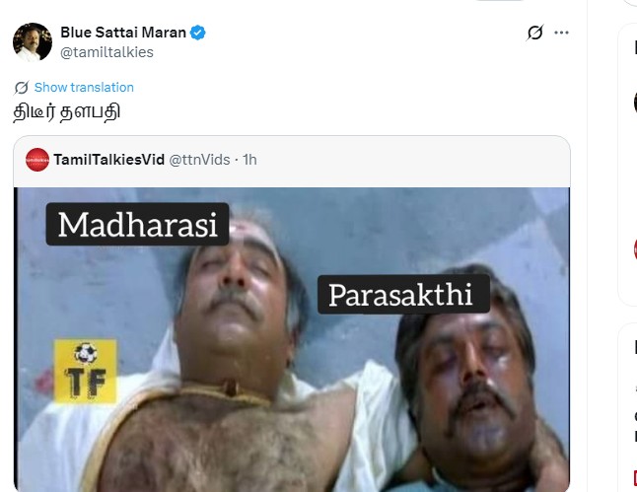This screenshot has height=492, width=637.
Task: Open Blue Sattai Maran's profile picture
Action: pos(33,41)
